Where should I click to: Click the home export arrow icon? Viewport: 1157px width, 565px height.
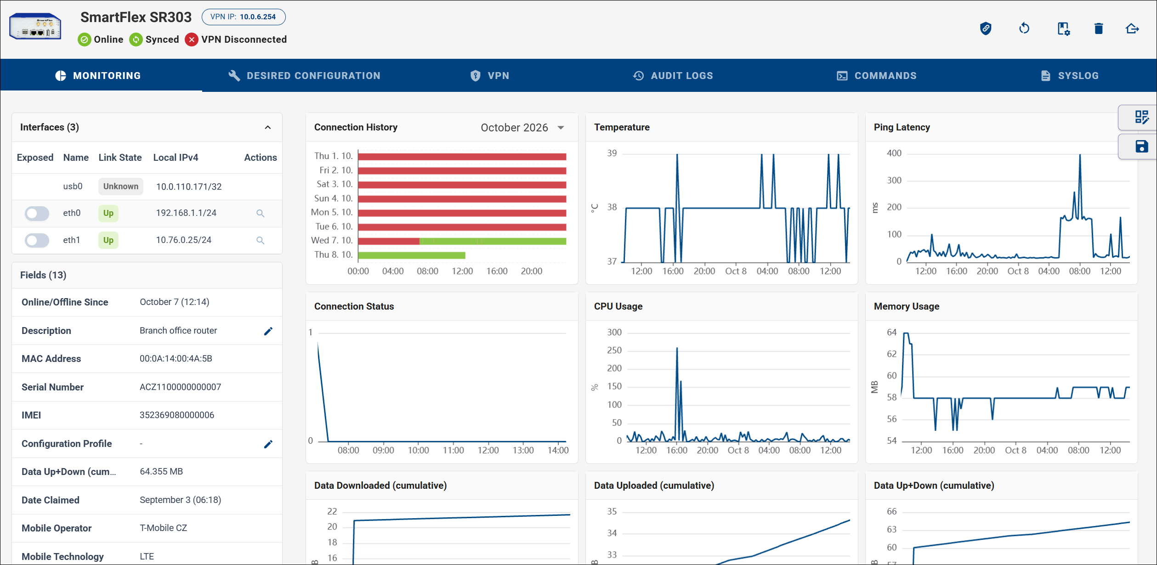(1132, 28)
